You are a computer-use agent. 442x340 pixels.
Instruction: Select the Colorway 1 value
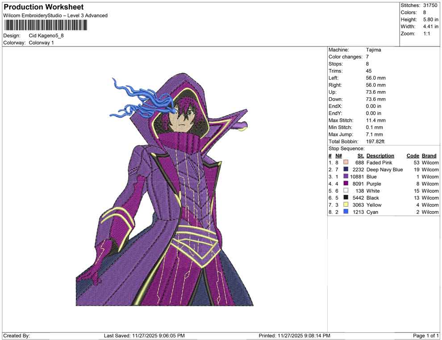pos(41,43)
